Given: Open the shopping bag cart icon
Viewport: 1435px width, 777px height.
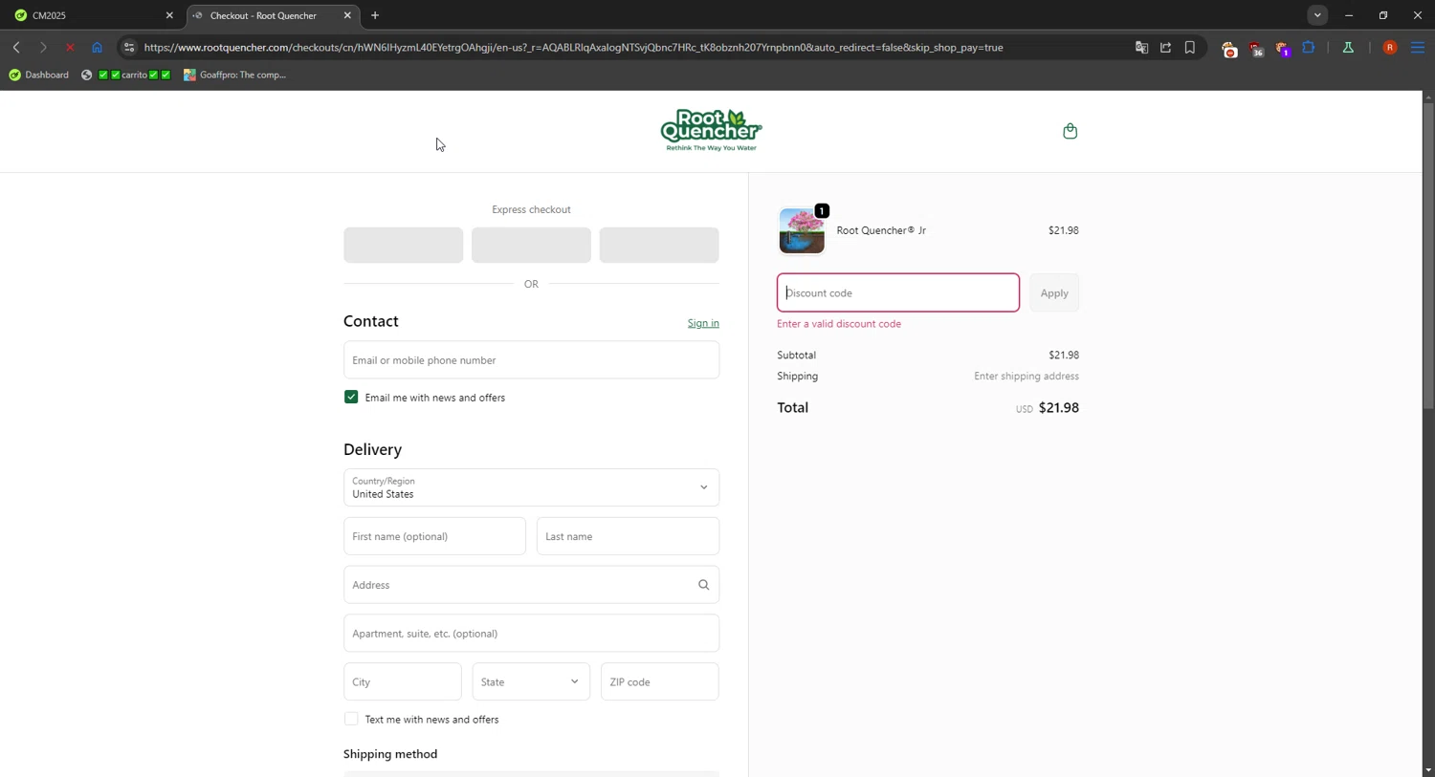Looking at the screenshot, I should (1071, 131).
